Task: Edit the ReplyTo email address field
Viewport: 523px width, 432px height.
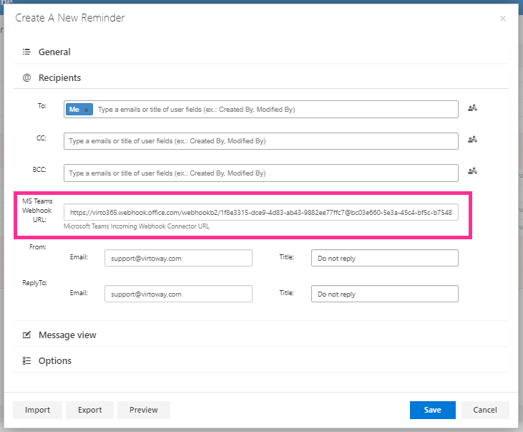Action: (x=178, y=294)
